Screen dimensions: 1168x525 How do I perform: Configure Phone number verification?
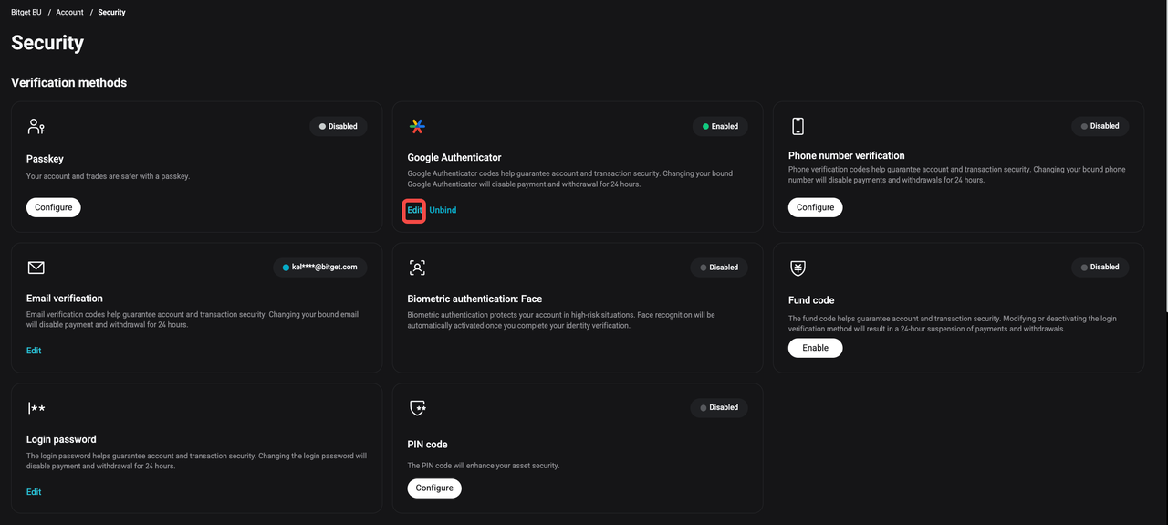[816, 207]
